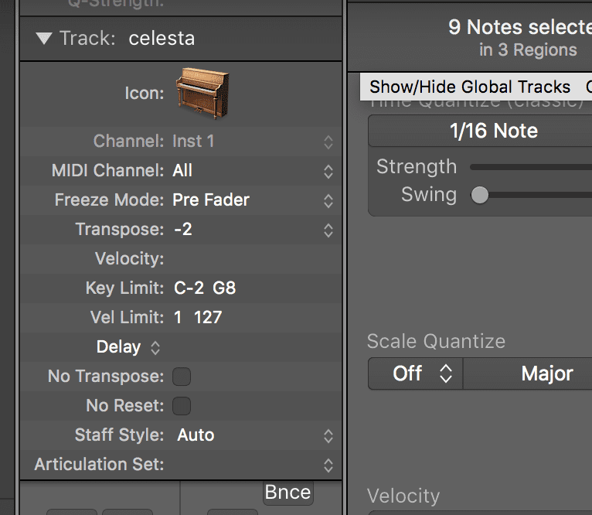Click the Key Limit high value G8
The width and height of the screenshot is (592, 515).
click(x=224, y=288)
